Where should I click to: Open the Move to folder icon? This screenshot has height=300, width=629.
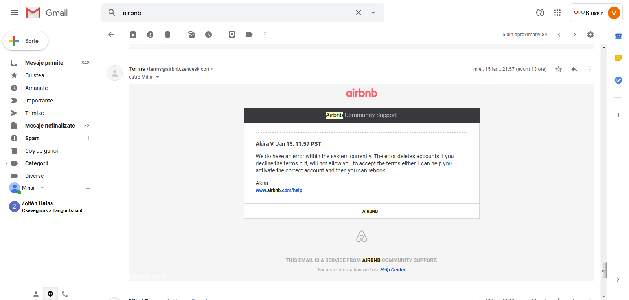coord(232,35)
